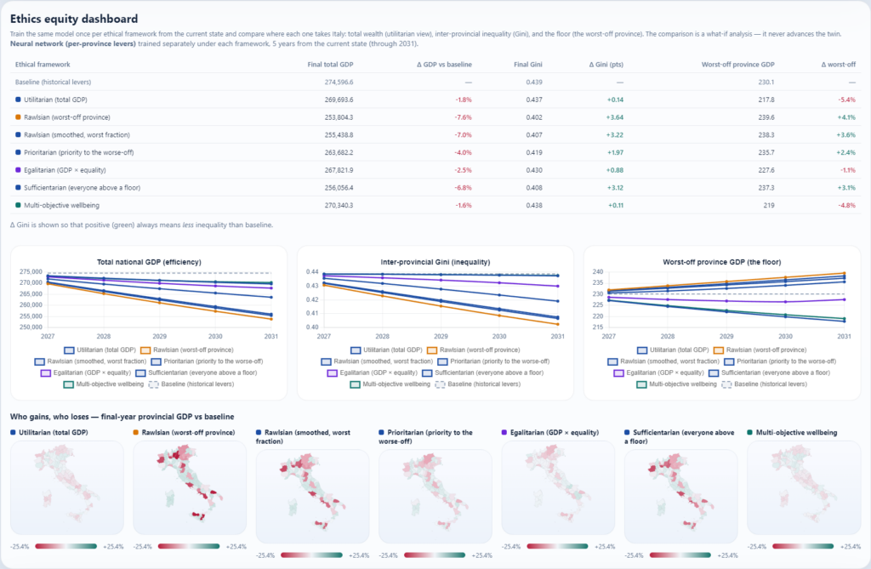Select the Baseline (historical levers) table row
This screenshot has height=569, width=871.
click(435, 83)
